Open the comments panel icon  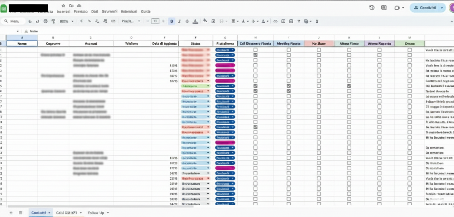pos(384,8)
